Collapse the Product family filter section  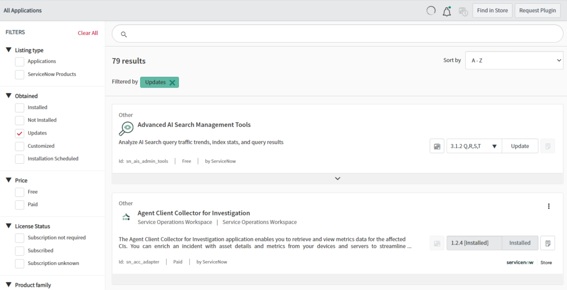coord(9,284)
